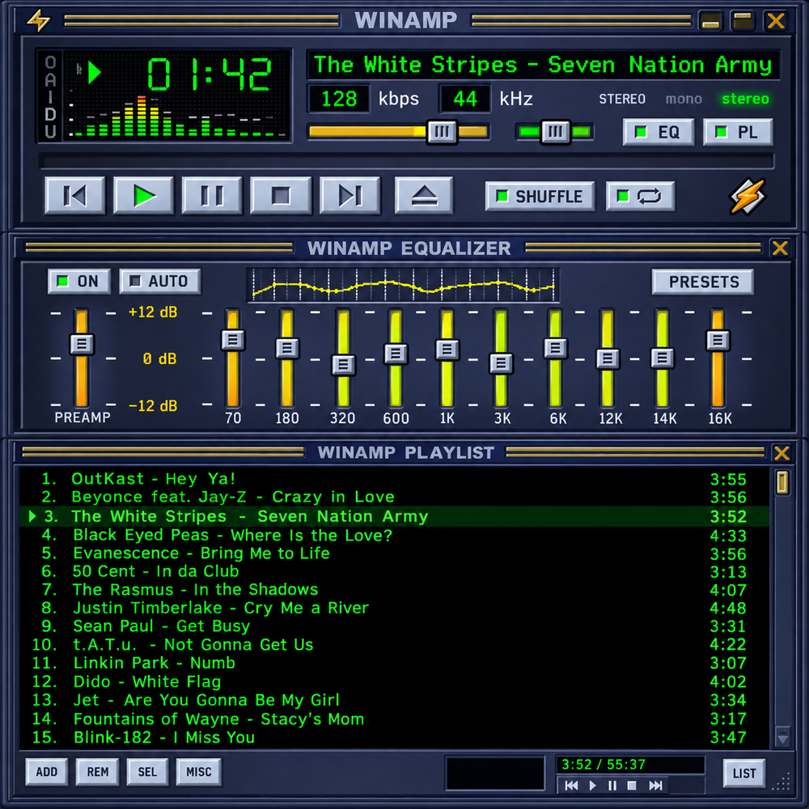
Task: Select Blink-182 - I Miss You track
Action: tap(394, 737)
